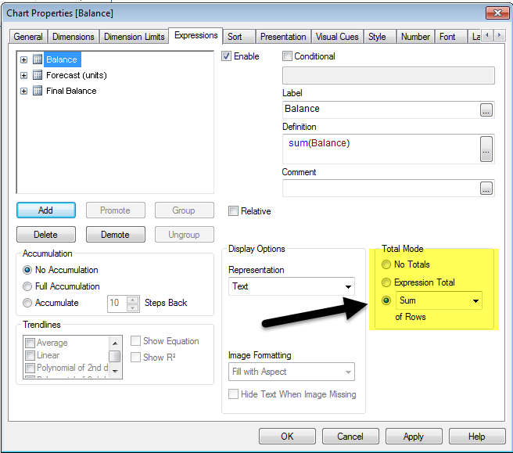Click the Ungroup button
513x453 pixels.
click(x=185, y=235)
